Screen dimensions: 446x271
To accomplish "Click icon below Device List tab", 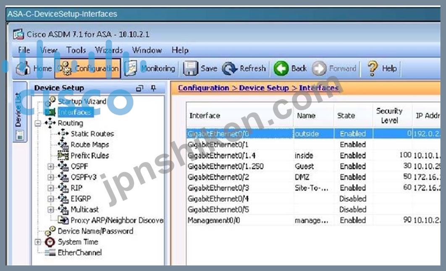I will [20, 135].
